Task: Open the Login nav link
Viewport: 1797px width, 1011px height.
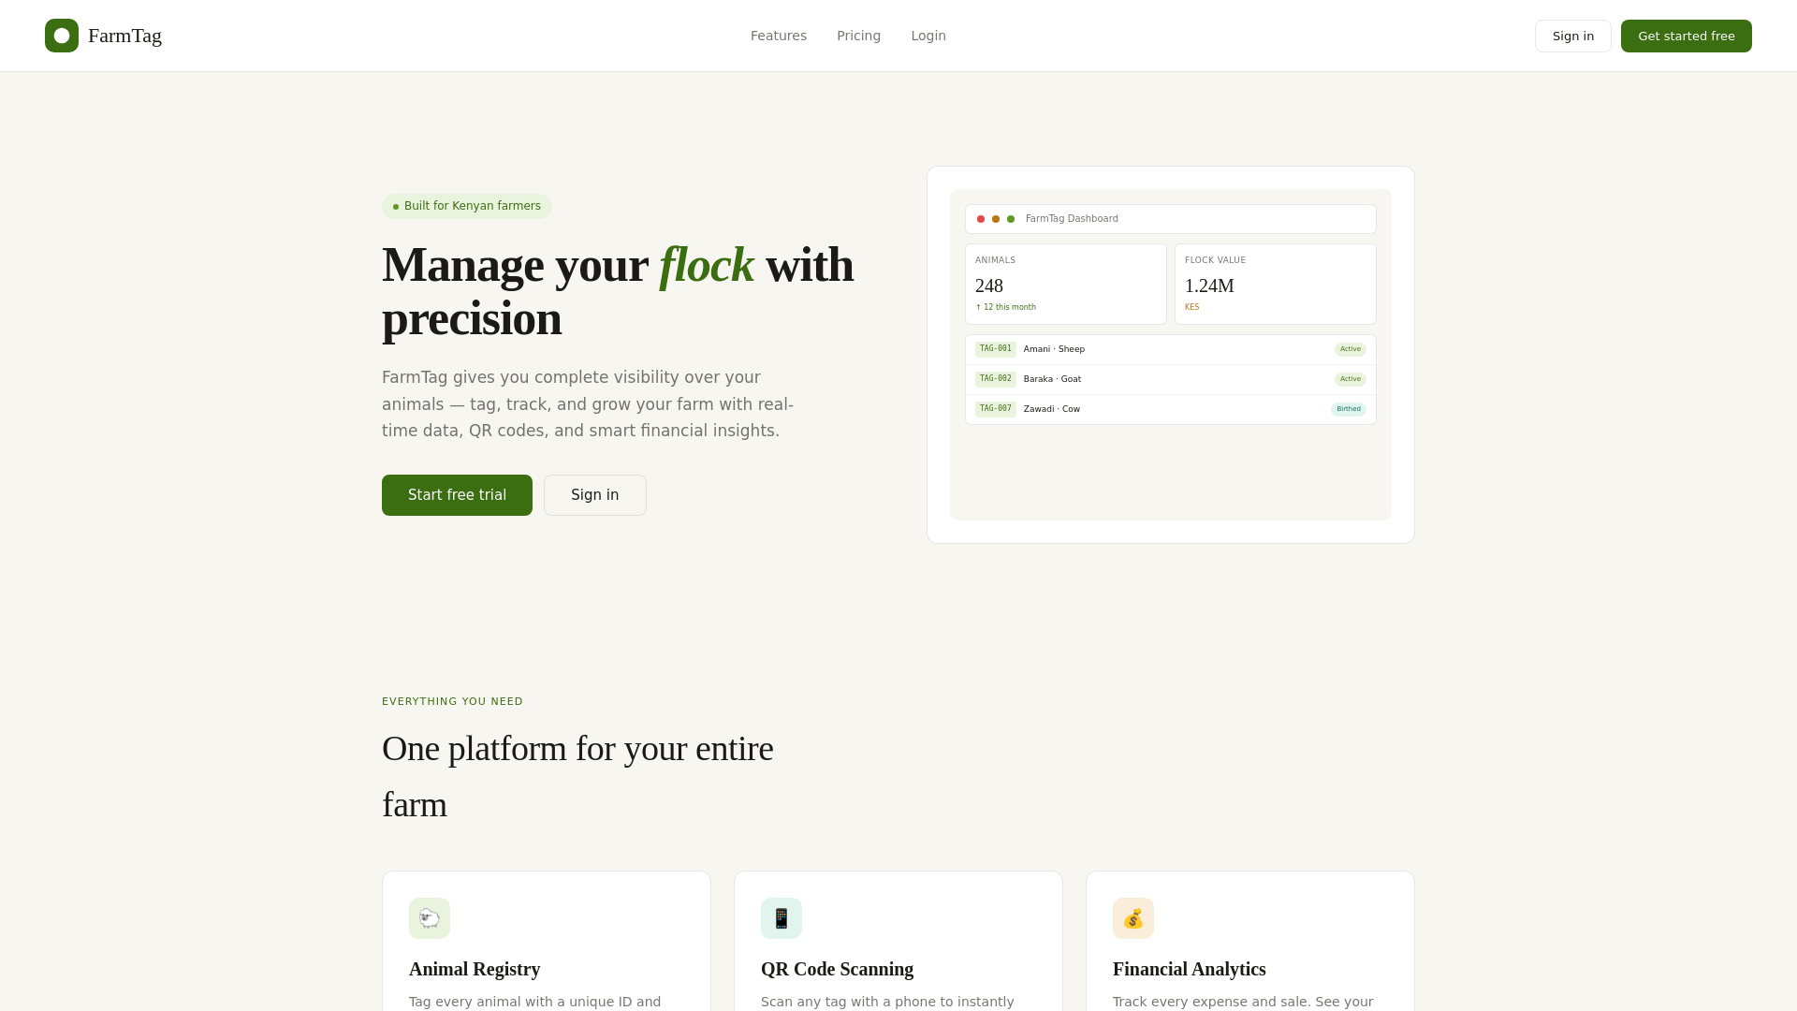Action: click(928, 36)
